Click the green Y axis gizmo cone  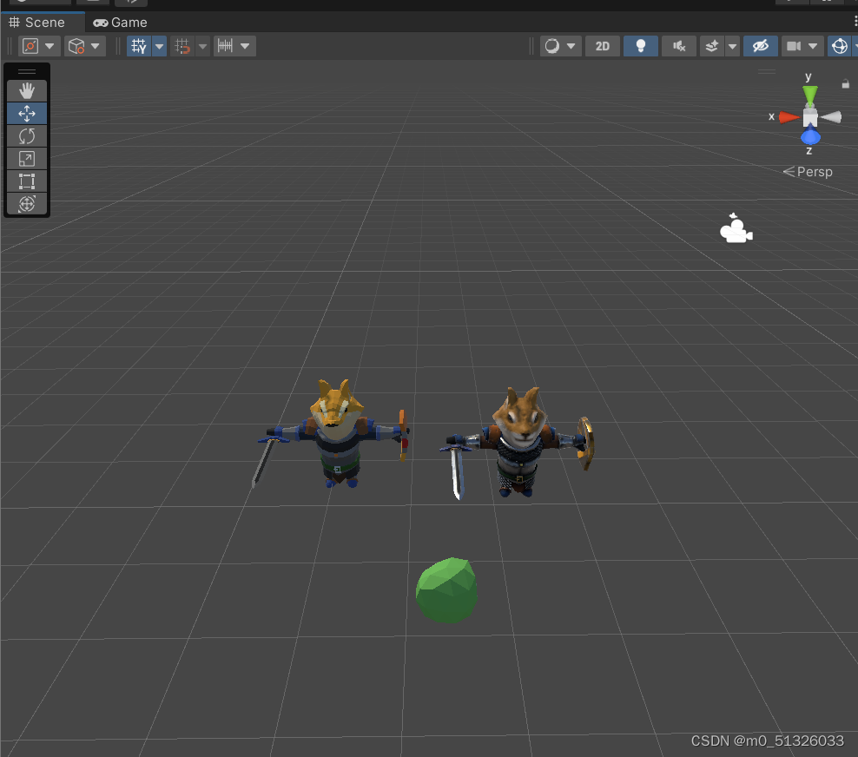[810, 95]
